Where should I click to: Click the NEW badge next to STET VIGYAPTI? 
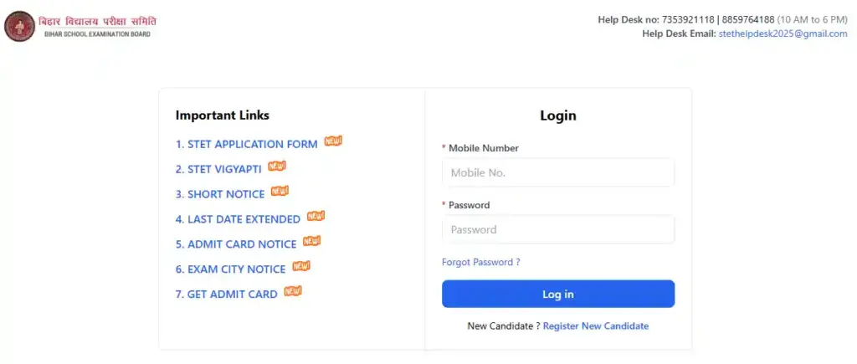(277, 167)
